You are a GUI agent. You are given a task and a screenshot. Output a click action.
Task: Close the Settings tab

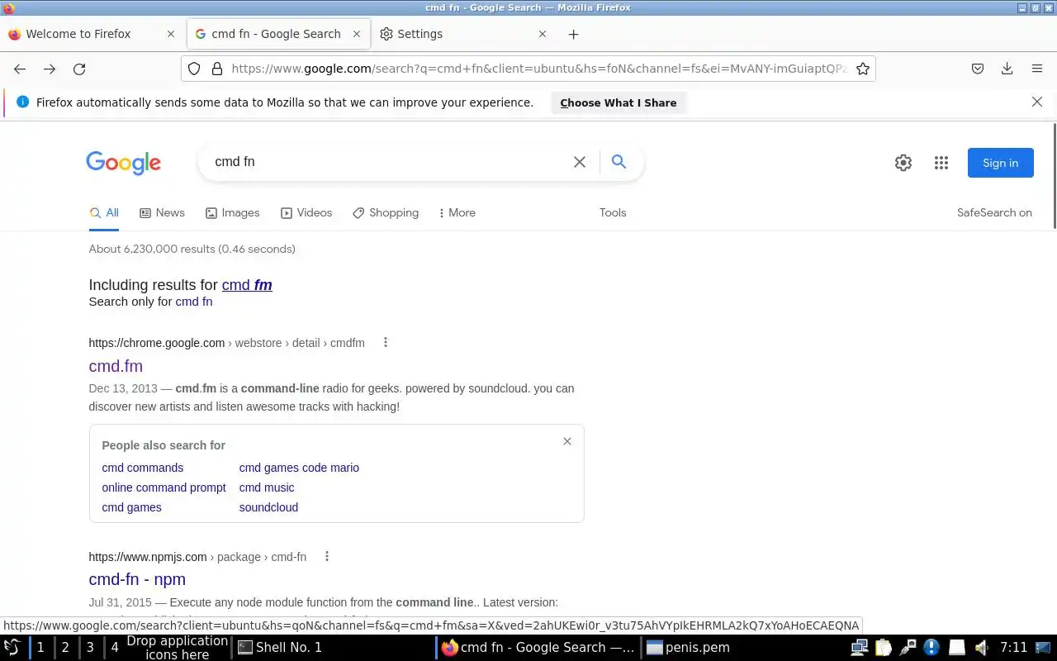point(543,34)
